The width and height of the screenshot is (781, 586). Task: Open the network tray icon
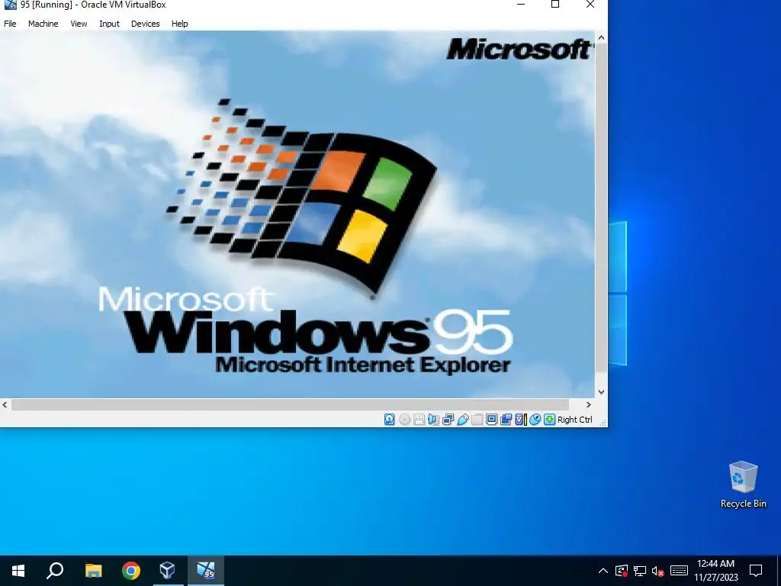pos(640,571)
